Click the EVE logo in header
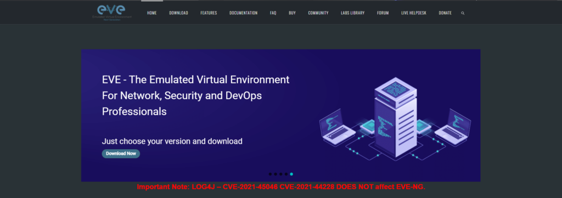Viewport: 562px width, 198px height. [x=112, y=13]
